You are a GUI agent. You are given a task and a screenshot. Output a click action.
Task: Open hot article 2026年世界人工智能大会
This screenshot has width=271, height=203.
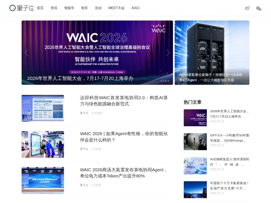(229, 114)
